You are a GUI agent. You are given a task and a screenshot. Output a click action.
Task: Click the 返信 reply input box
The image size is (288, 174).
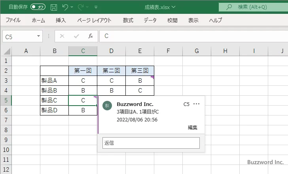[151, 143]
